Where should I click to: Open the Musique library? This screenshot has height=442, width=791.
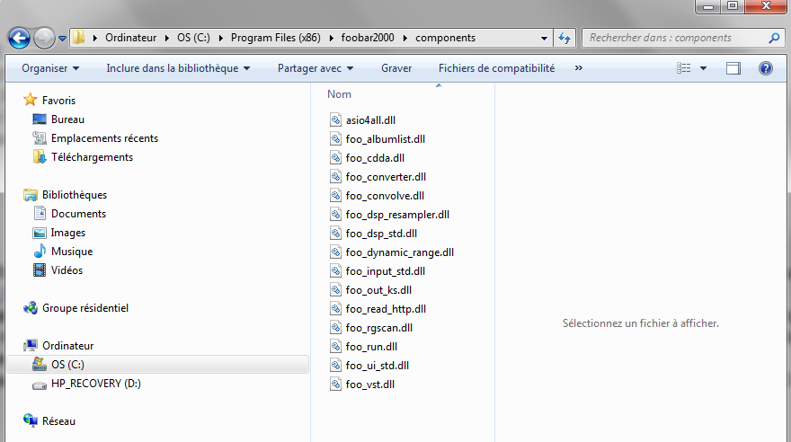72,252
